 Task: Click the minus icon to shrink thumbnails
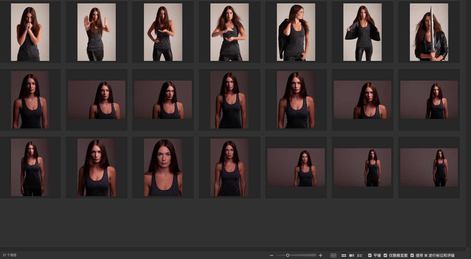click(272, 255)
